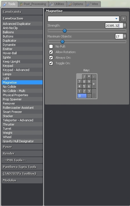Uncheck Allow Rotation option
130x206 pixels.
(51, 52)
